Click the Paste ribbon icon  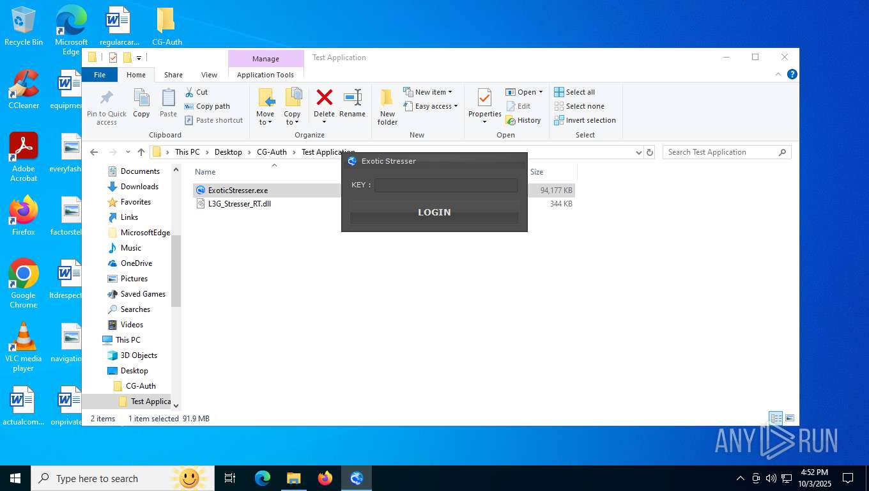(168, 98)
